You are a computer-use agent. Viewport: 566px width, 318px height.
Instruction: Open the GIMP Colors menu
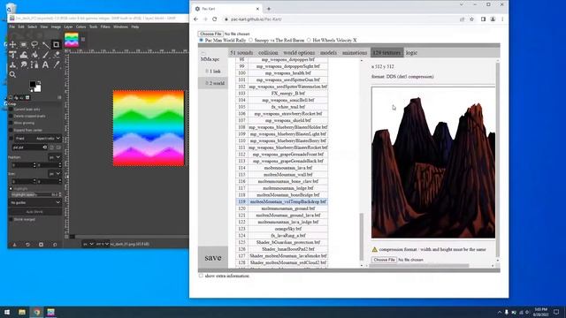[80, 26]
